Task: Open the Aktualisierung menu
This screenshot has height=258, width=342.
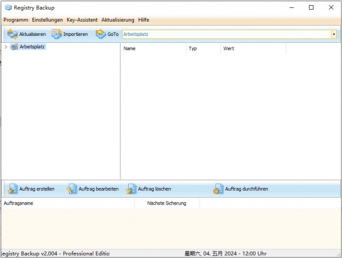Action: point(118,20)
